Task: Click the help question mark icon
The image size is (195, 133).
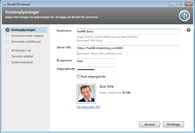Action: coord(189,30)
